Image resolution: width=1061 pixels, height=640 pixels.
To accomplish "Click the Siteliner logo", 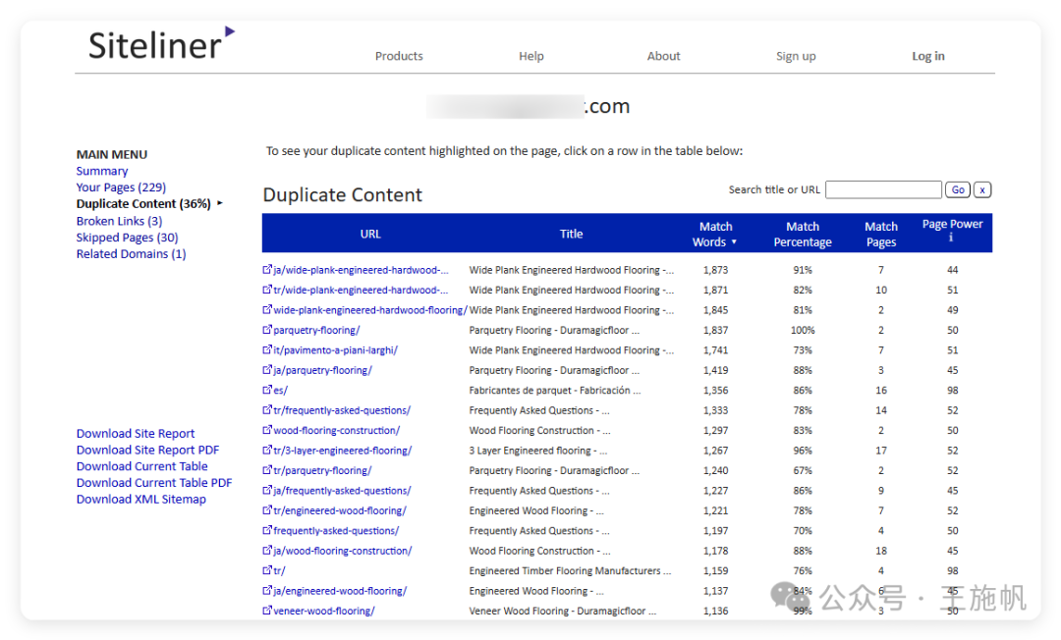I will pyautogui.click(x=161, y=44).
